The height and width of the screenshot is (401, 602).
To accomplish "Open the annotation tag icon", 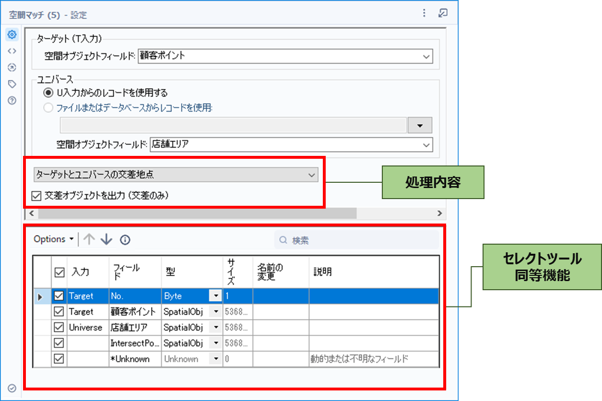I will [12, 84].
